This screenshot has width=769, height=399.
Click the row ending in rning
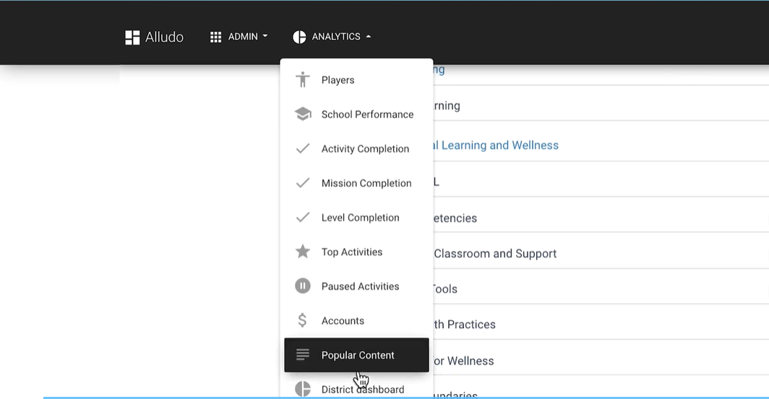pyautogui.click(x=601, y=103)
